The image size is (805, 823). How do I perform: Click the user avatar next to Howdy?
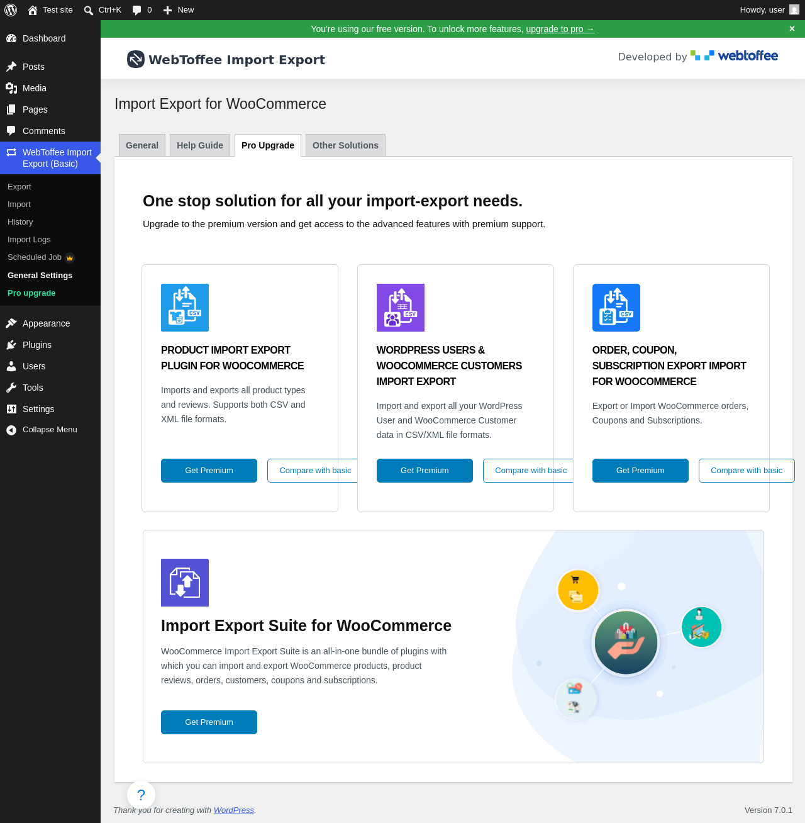coord(794,10)
